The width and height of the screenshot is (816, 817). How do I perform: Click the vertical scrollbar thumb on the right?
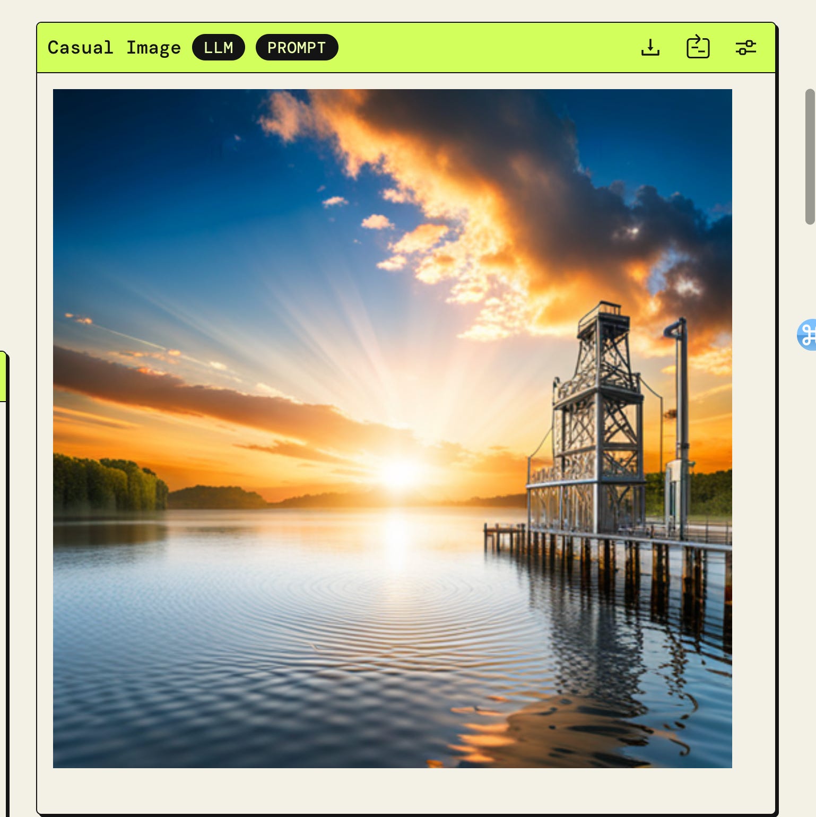[x=810, y=157]
